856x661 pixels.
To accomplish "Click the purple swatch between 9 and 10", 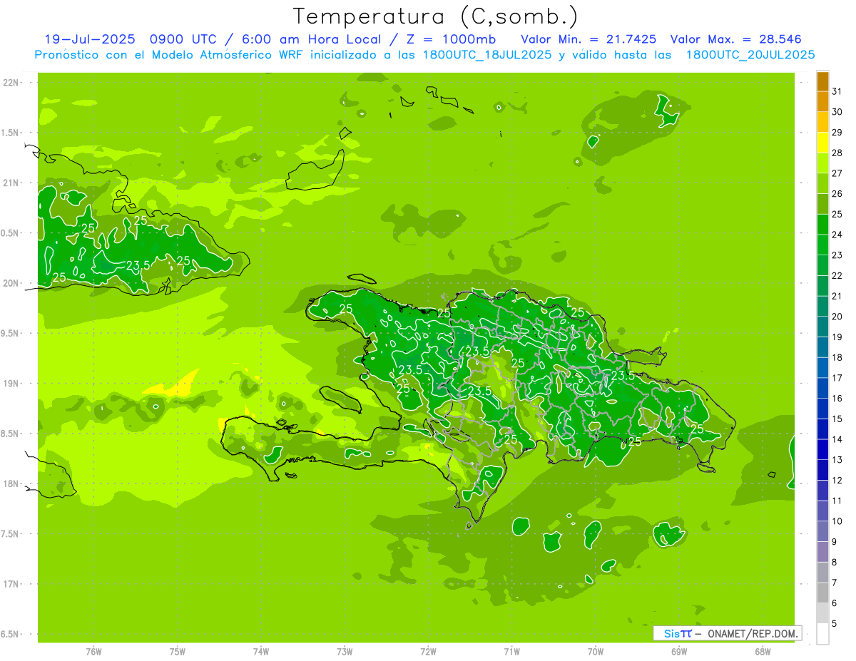I will tap(822, 531).
